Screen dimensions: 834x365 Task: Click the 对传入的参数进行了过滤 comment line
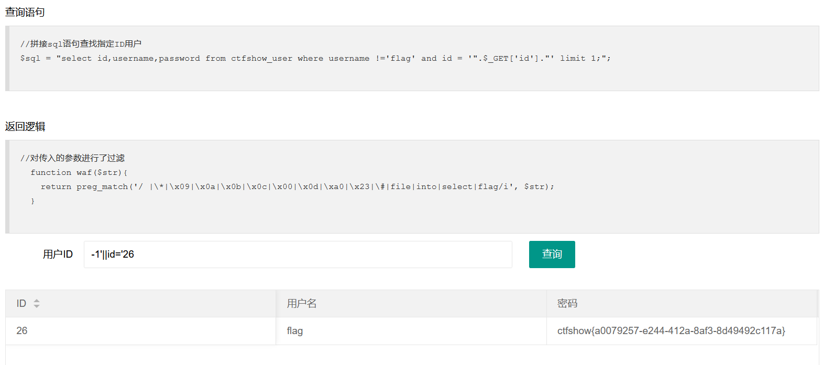click(x=72, y=158)
